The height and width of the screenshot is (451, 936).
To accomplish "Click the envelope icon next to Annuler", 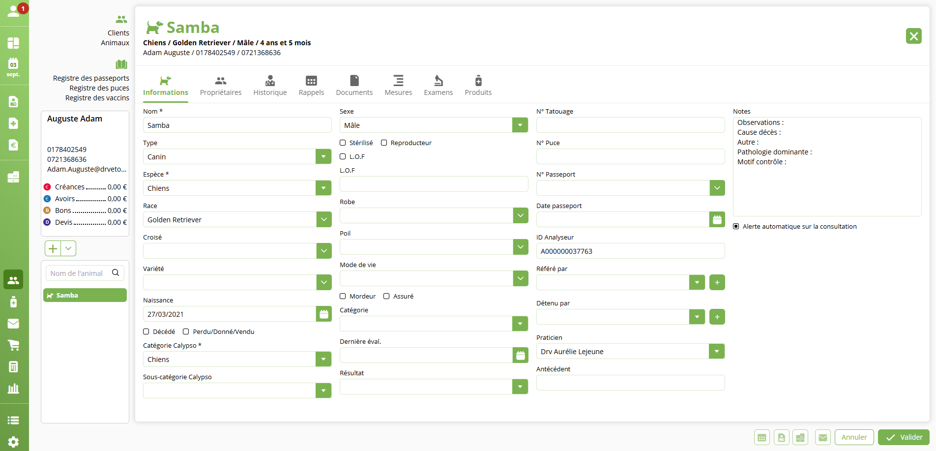I will (822, 437).
